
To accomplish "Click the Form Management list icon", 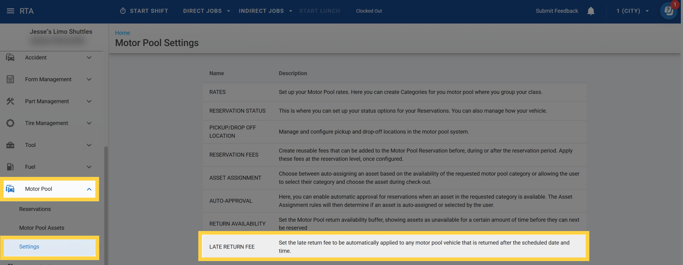I will click(10, 79).
